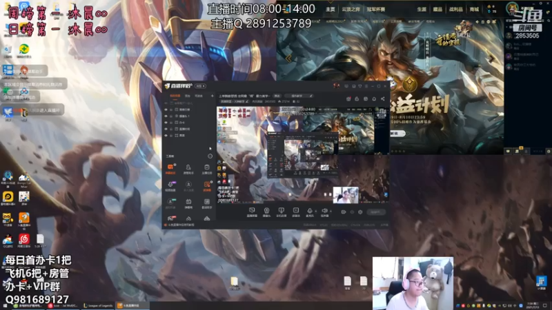Click the Windows Start button on the taskbar

point(5,306)
